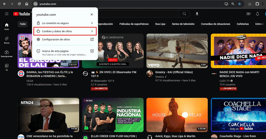Viewport: 266px width, 139px height.
Task: Open 'CNE venezolano no ha permitido la' title
Action: (x=50, y=136)
